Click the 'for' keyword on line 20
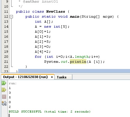The image size is (130, 117). coord(38,57)
